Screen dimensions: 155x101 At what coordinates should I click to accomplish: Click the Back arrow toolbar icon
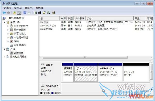pos(4,13)
